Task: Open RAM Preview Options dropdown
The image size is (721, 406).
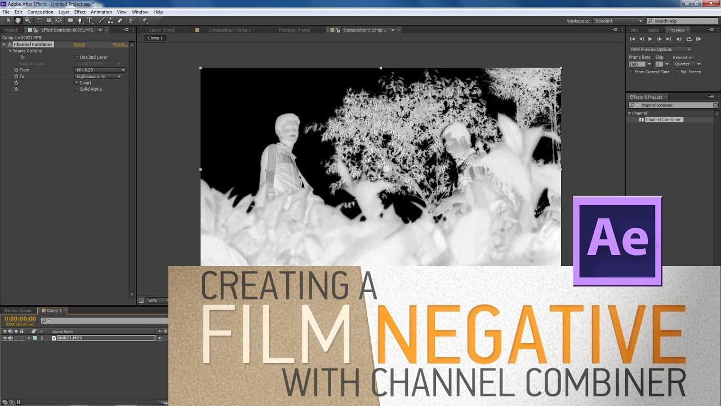Action: pos(660,49)
